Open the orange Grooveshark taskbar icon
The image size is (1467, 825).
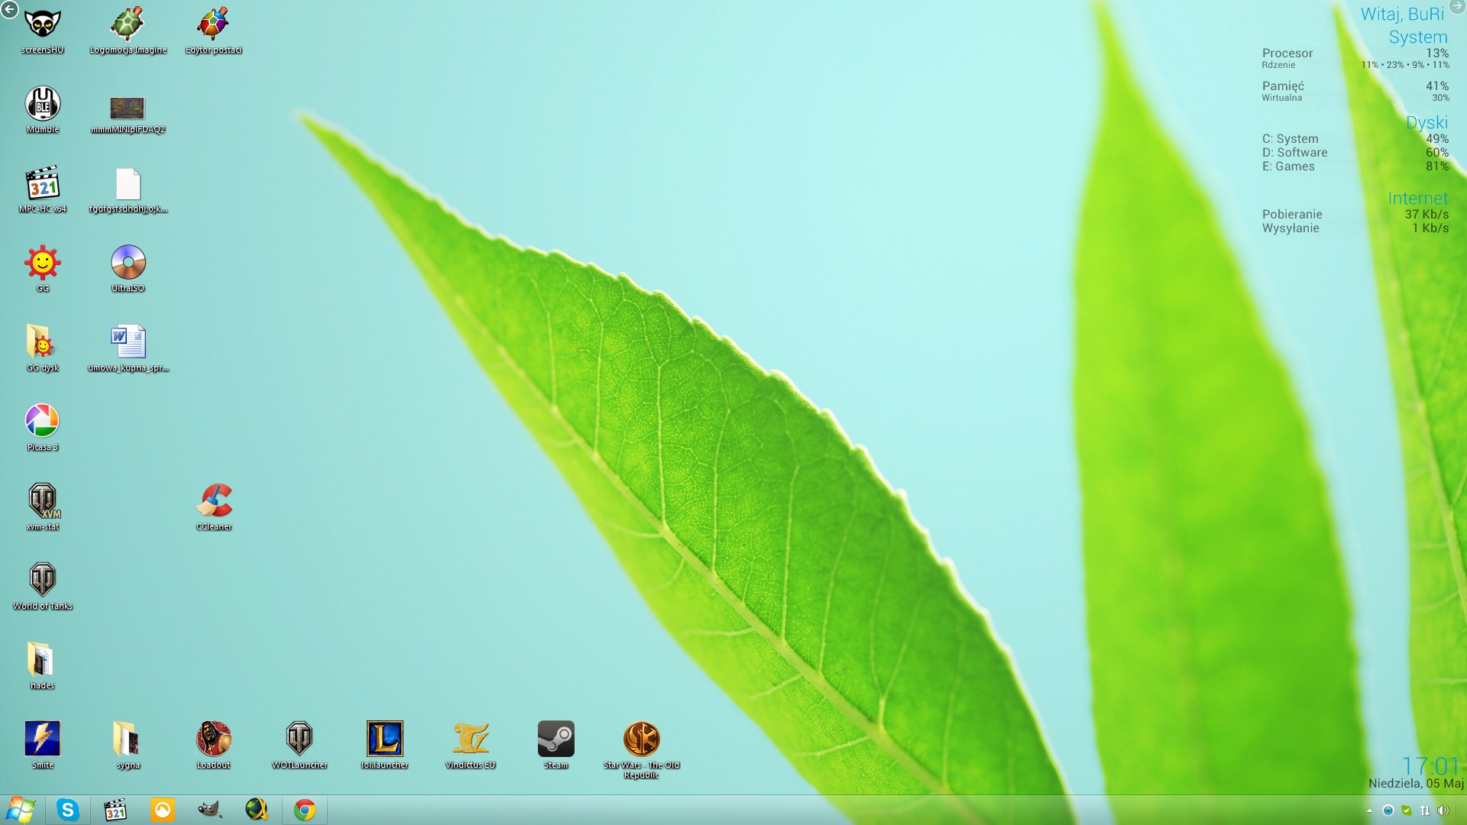tap(162, 810)
